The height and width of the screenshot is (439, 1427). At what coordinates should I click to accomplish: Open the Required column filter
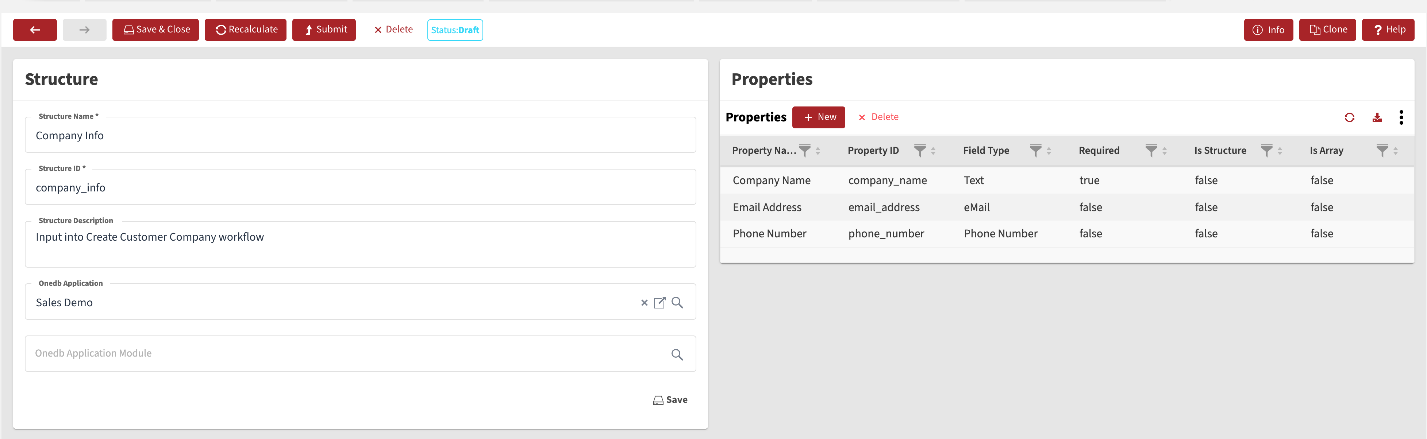pos(1151,150)
